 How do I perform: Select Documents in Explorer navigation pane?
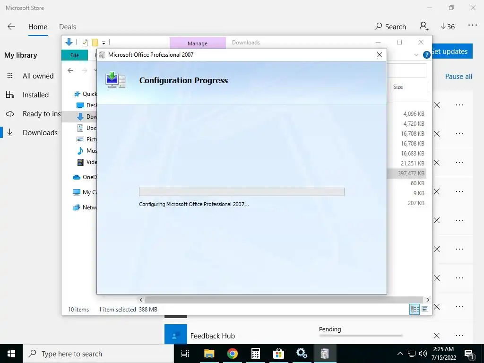pos(86,128)
